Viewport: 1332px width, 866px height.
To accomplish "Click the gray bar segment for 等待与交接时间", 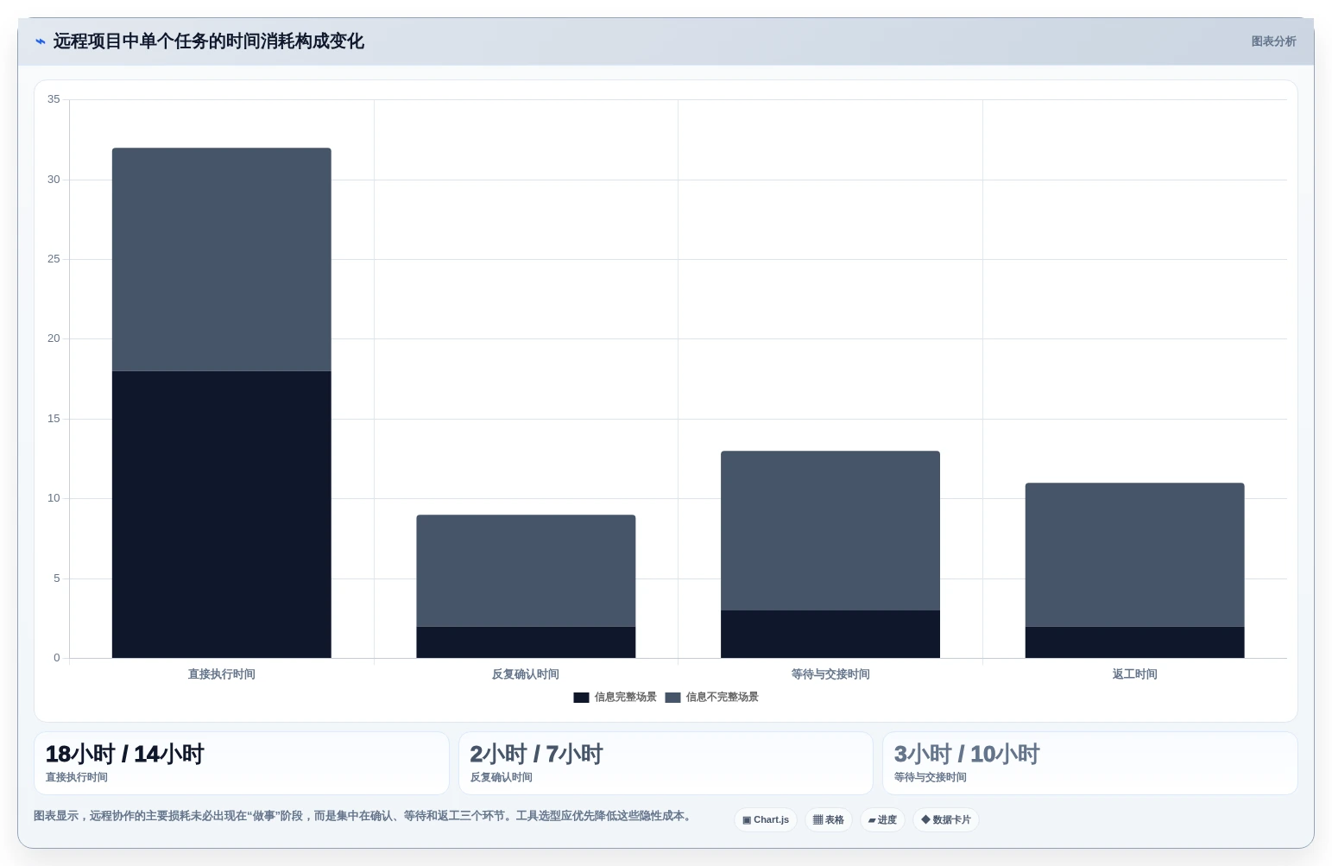I will point(830,530).
